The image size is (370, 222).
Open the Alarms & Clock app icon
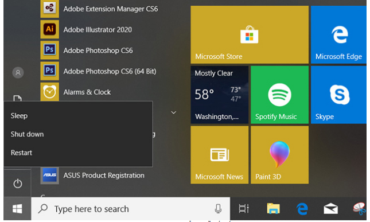point(49,92)
